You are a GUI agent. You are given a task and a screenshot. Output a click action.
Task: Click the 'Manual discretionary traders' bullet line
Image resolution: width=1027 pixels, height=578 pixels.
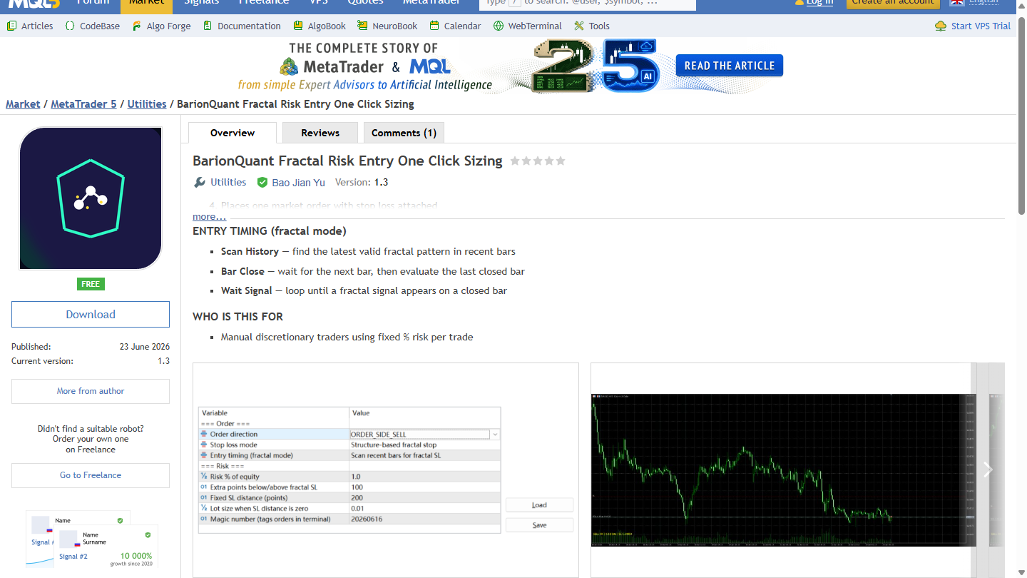[347, 337]
